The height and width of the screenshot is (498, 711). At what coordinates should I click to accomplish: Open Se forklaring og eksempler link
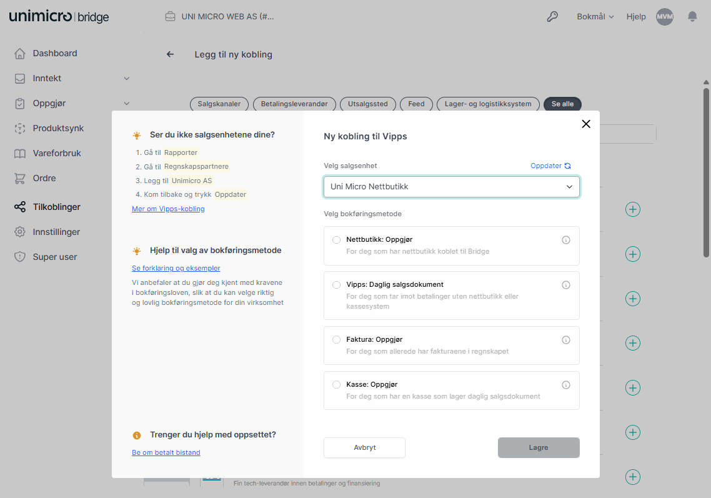pyautogui.click(x=176, y=268)
